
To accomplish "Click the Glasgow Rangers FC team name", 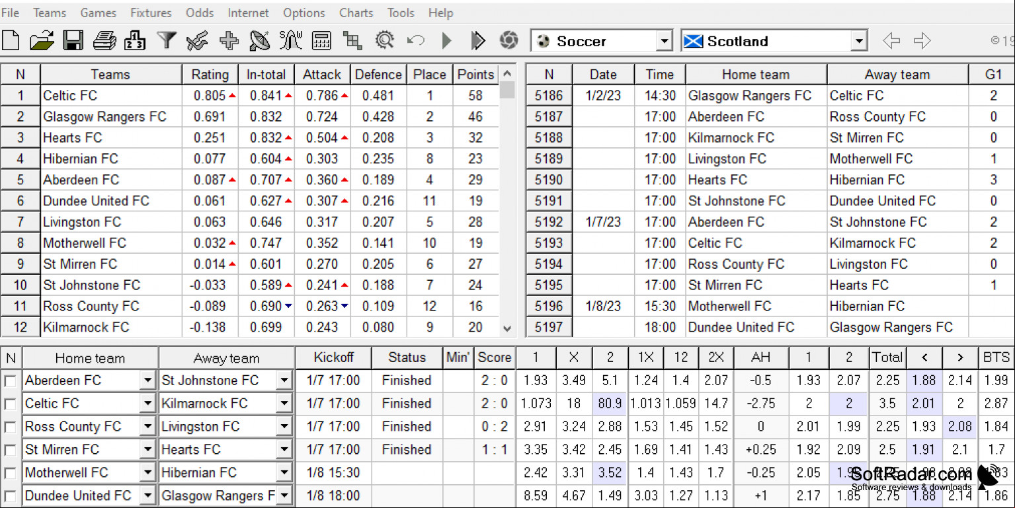I will pos(104,117).
